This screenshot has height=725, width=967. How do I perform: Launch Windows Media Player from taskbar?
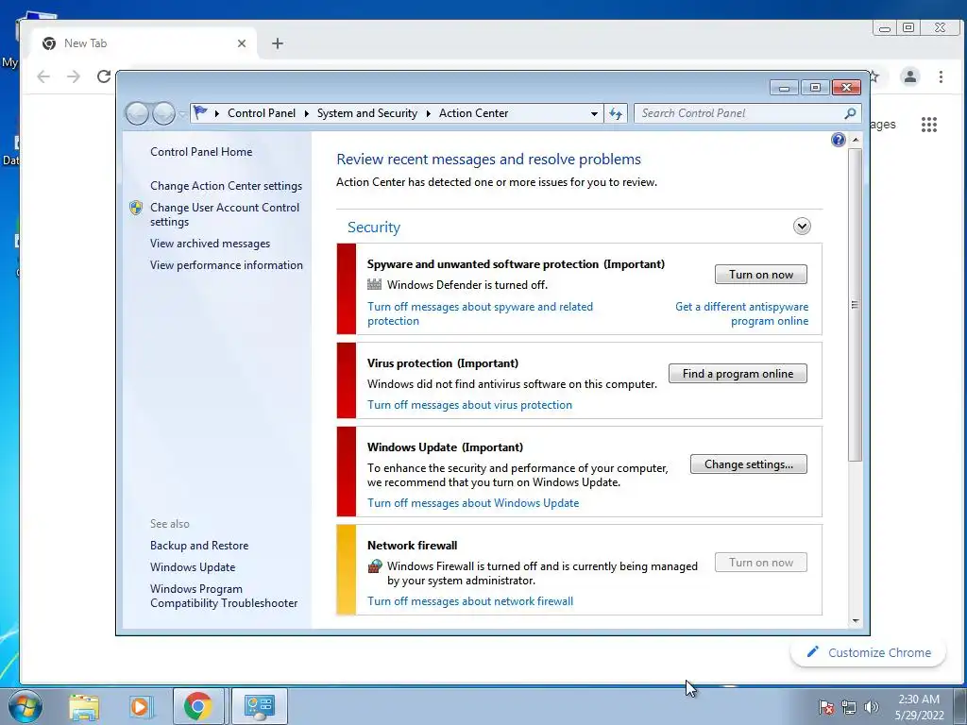(140, 706)
